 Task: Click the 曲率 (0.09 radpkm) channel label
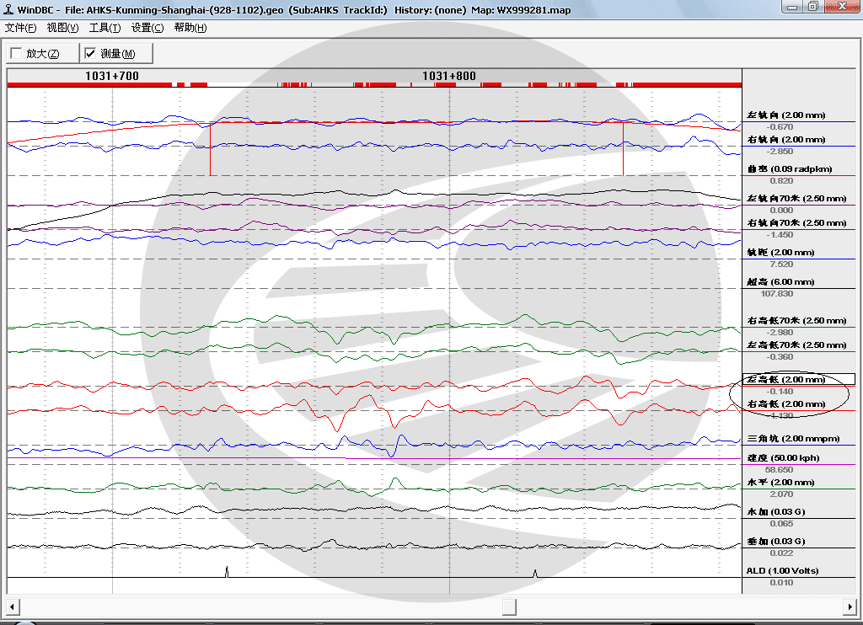click(x=789, y=169)
